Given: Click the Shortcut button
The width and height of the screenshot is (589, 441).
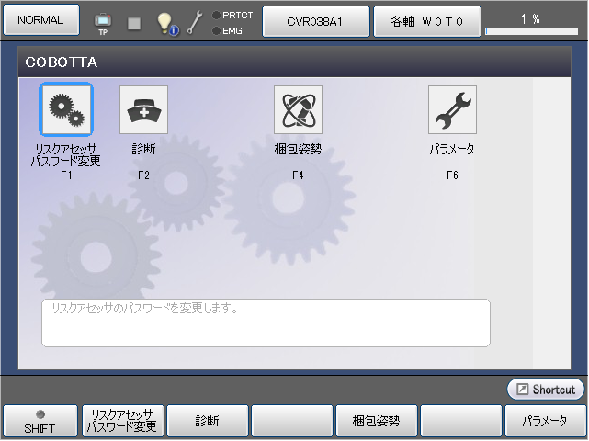Looking at the screenshot, I should [546, 390].
